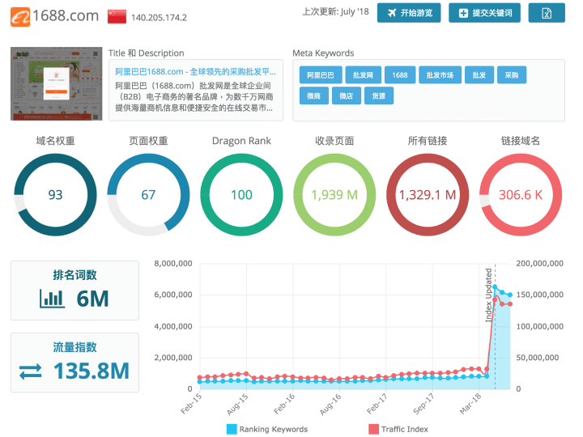Viewport: 583px width, 437px height.
Task: Select the 微店 keyword tag
Action: pos(347,95)
